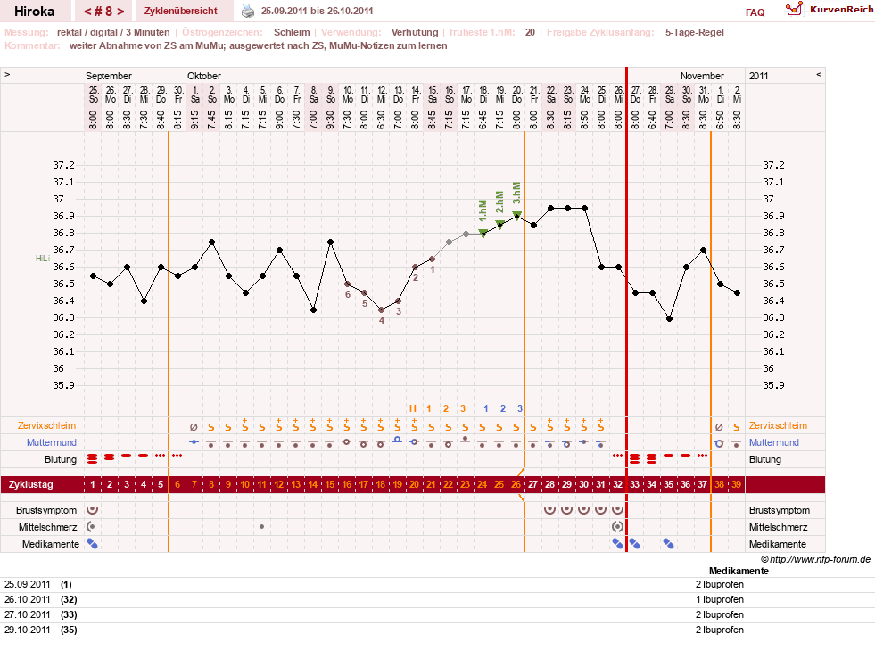Click the small arrow at chart top-right corner
This screenshot has width=875, height=659.
[819, 74]
